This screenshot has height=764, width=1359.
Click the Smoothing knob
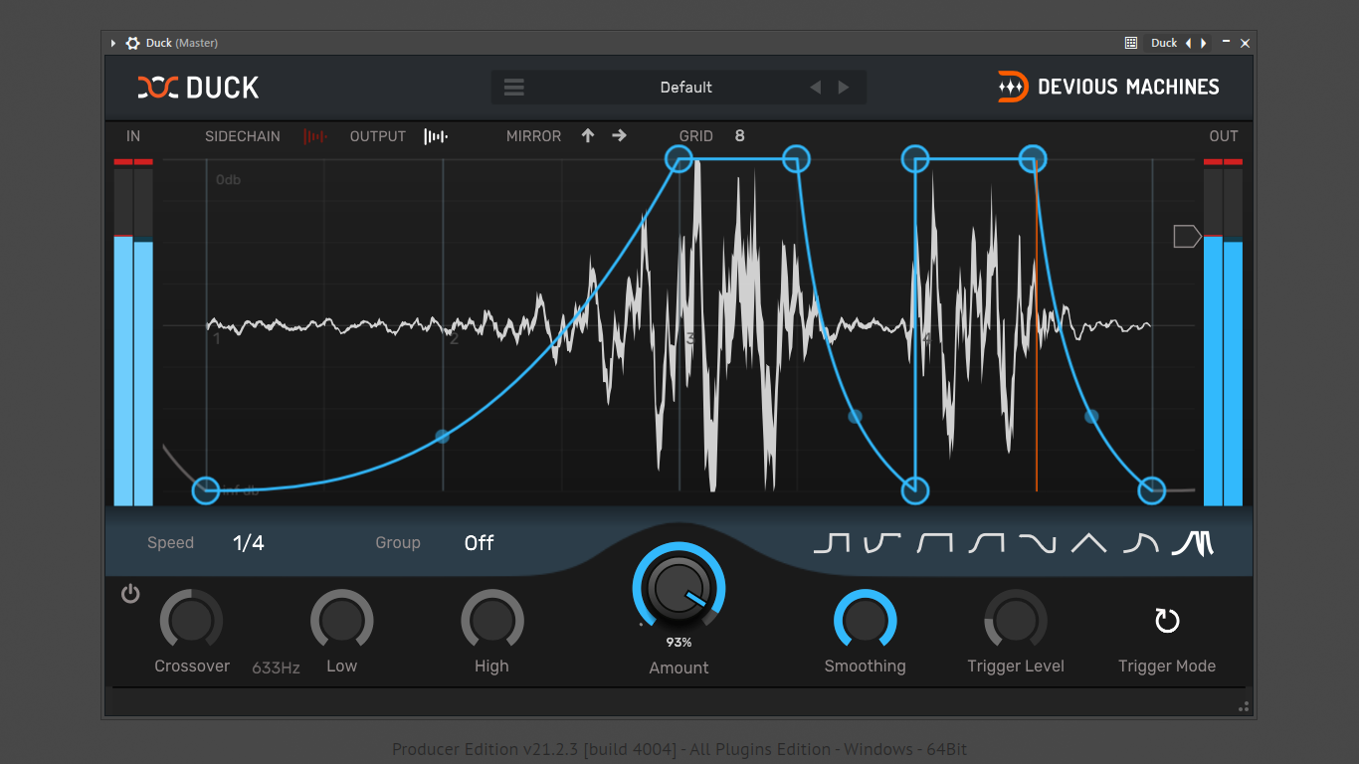pos(866,621)
